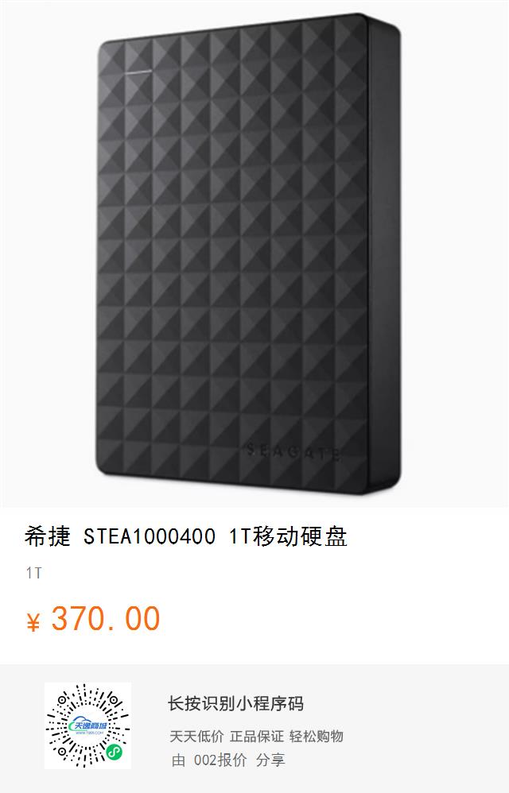Click the 正品保证 slogan text
The height and width of the screenshot is (793, 509).
[x=257, y=737]
